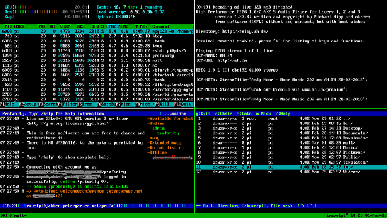
Task: Select the Documents/ directory entry
Action: [x=291, y=133]
